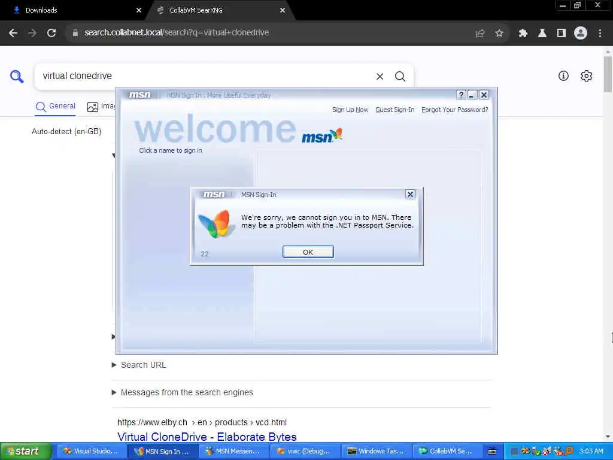Click the scrollbar down arrow
The image size is (613, 460).
(x=608, y=436)
